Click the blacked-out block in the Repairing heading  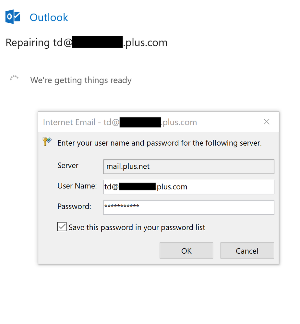point(97,42)
